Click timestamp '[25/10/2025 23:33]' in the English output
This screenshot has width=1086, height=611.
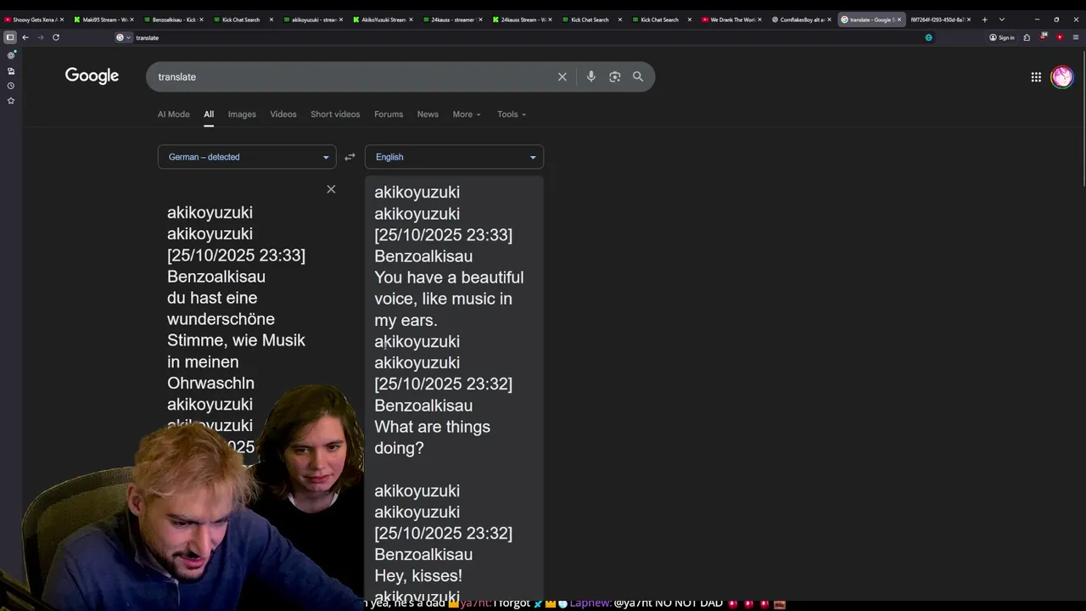443,235
